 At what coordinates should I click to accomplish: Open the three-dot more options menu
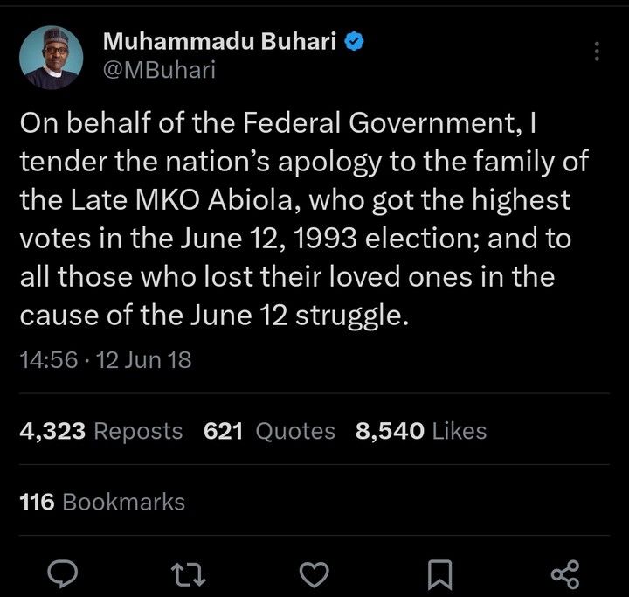pyautogui.click(x=597, y=51)
